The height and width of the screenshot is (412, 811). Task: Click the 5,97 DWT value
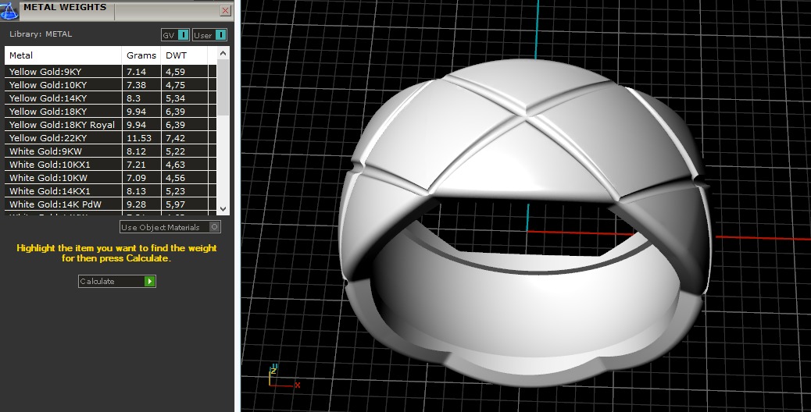pos(175,204)
